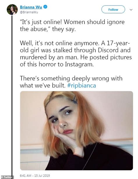Enlarge the attached photo in the tweet
Image resolution: width=138 pixels, height=179 pixels.
pos(77,131)
